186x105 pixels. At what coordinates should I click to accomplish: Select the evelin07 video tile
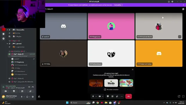63,26
